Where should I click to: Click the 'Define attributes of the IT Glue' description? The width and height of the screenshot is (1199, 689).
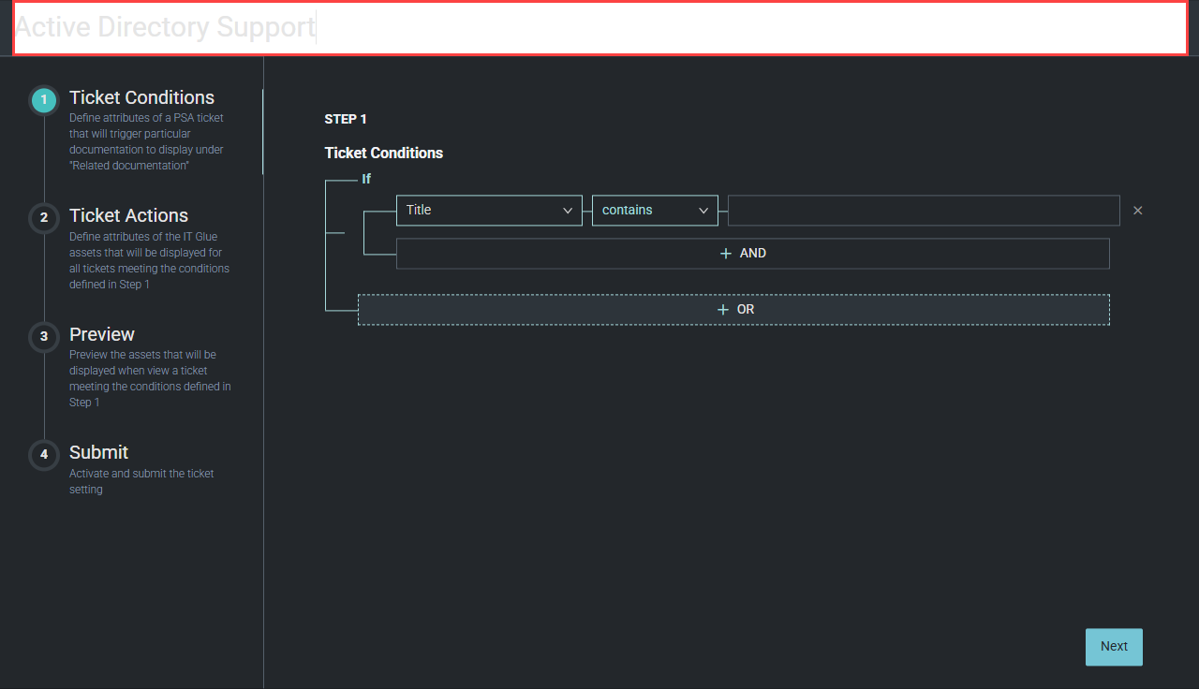(x=149, y=260)
